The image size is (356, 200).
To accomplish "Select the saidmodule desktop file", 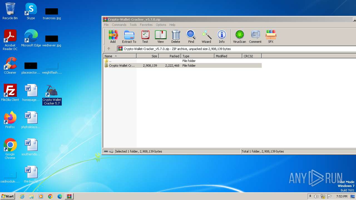I will (10, 177).
